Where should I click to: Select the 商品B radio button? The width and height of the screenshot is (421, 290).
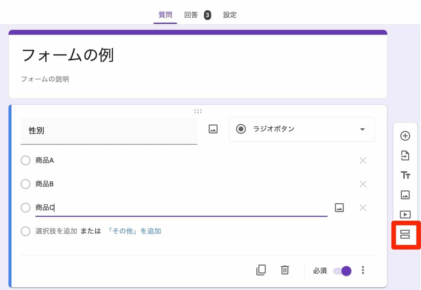click(26, 184)
